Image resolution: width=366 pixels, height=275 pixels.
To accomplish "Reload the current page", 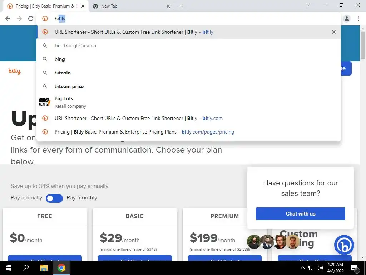I will tap(31, 19).
